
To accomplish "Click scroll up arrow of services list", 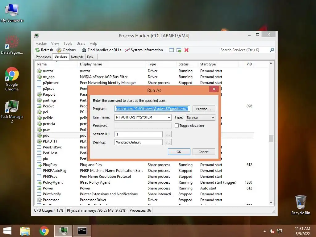I will click(271, 64).
